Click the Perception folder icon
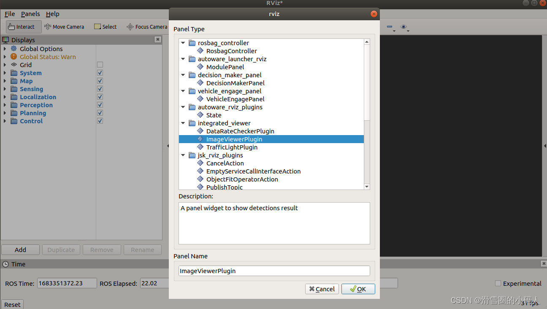Image resolution: width=547 pixels, height=309 pixels. coord(14,105)
